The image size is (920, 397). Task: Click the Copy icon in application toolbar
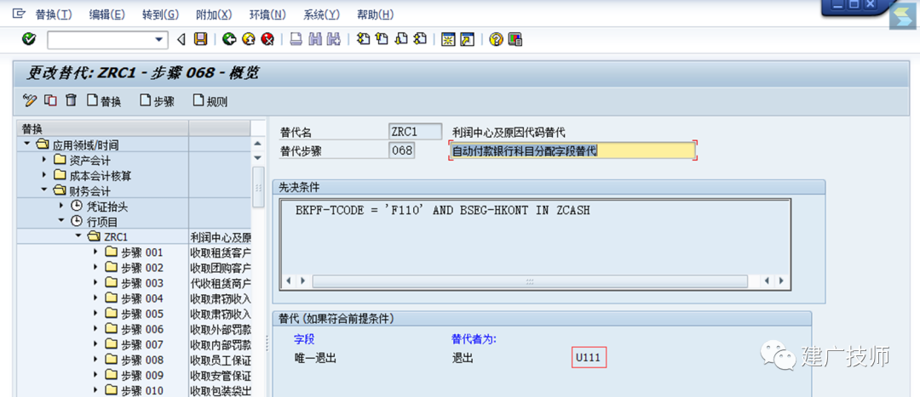click(x=50, y=100)
